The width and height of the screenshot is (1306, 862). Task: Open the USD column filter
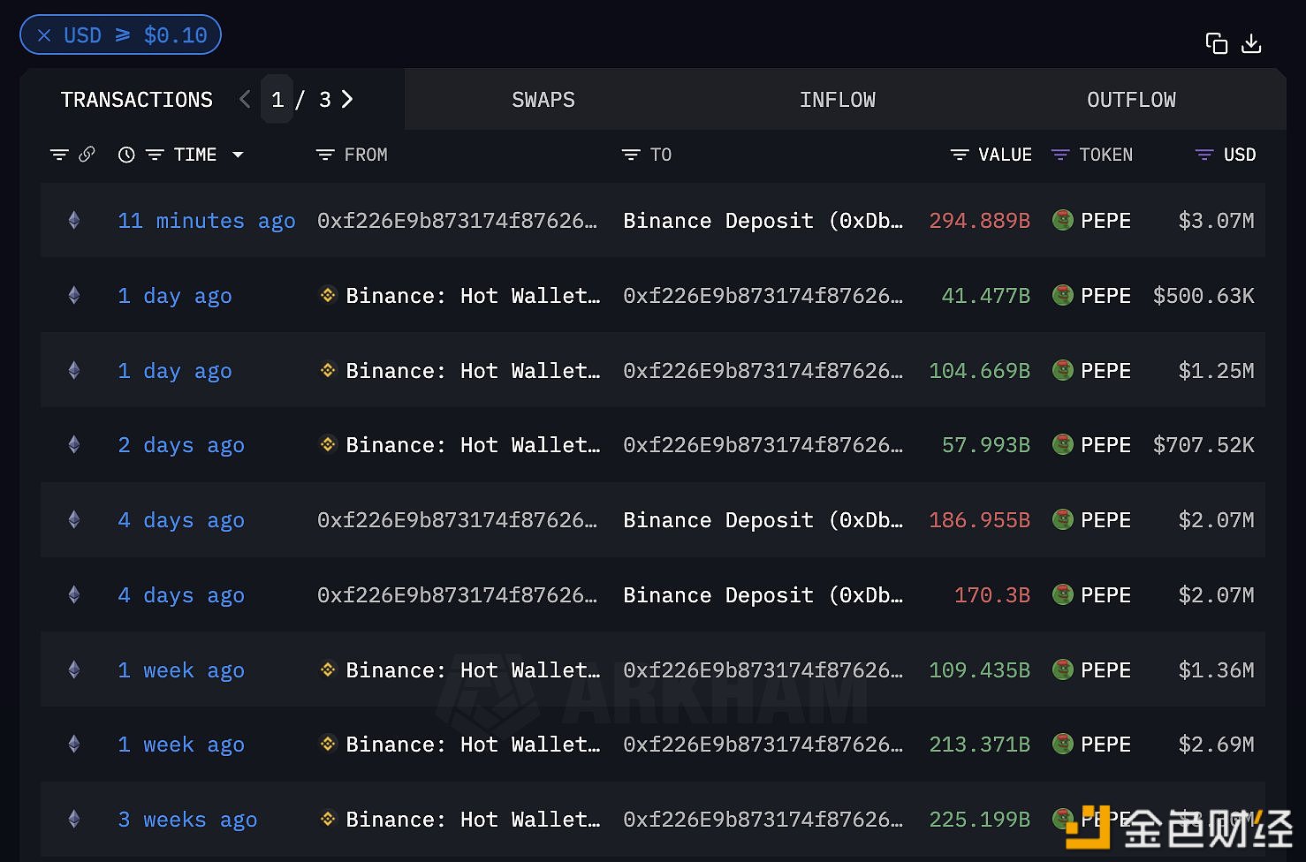click(x=1204, y=155)
